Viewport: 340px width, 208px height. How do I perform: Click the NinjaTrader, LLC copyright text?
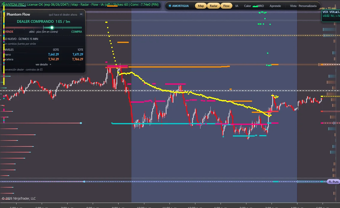point(19,198)
